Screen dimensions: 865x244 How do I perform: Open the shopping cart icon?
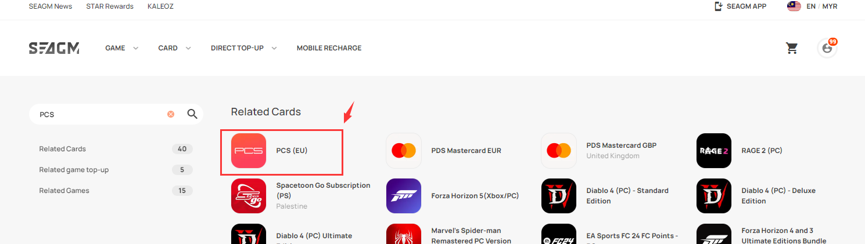pyautogui.click(x=792, y=48)
